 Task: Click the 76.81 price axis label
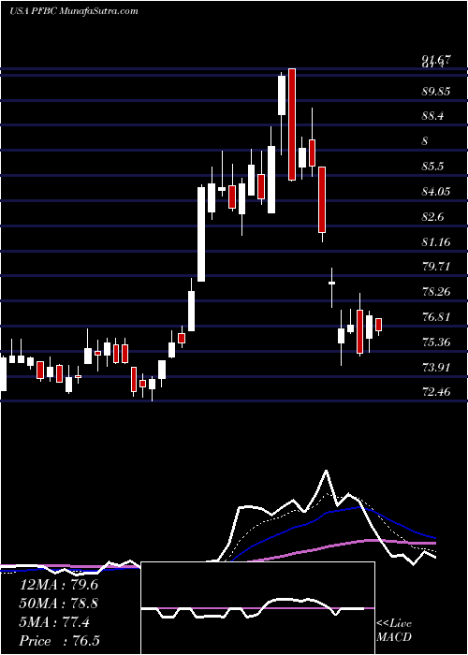click(x=436, y=317)
